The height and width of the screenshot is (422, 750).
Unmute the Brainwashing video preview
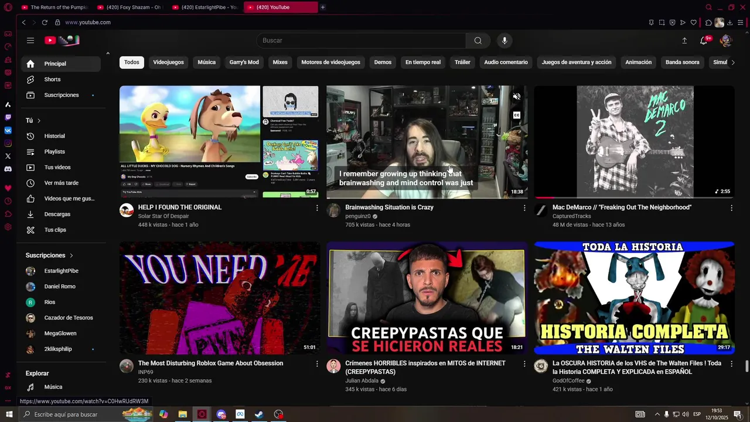516,97
